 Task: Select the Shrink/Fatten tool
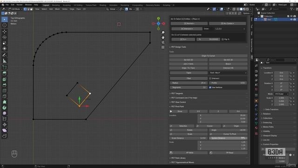click(x=4, y=125)
